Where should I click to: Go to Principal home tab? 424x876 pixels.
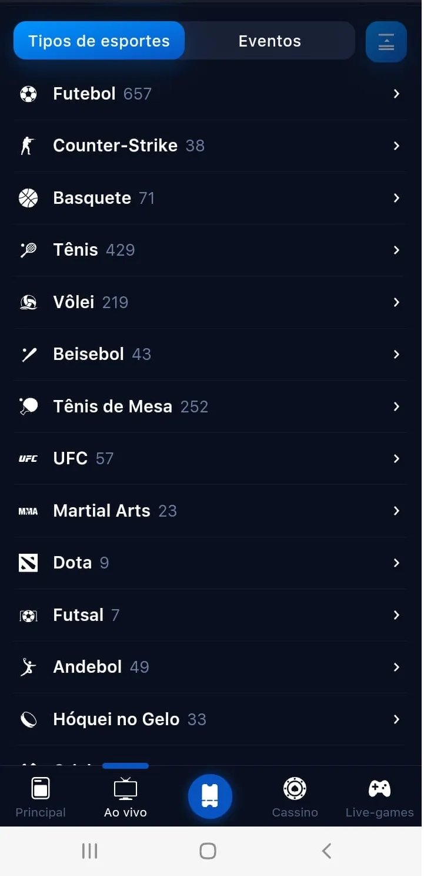pyautogui.click(x=41, y=798)
